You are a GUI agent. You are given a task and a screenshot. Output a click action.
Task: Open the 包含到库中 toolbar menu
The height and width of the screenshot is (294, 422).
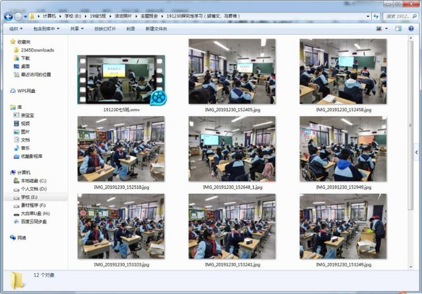(x=46, y=28)
